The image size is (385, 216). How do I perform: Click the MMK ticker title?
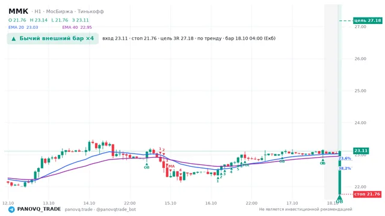19,11
